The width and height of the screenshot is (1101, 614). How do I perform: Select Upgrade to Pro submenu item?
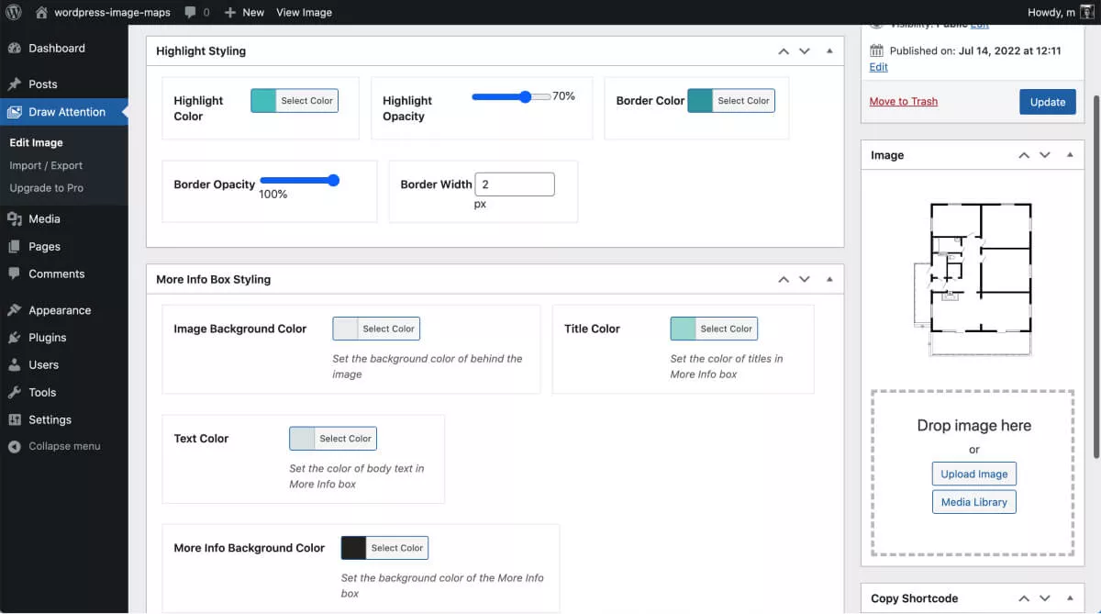[46, 187]
